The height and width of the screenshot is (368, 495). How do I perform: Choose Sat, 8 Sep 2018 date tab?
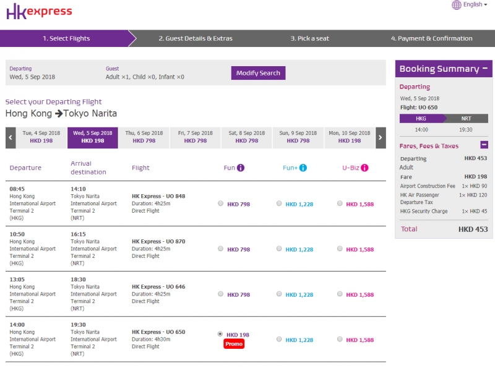(247, 137)
